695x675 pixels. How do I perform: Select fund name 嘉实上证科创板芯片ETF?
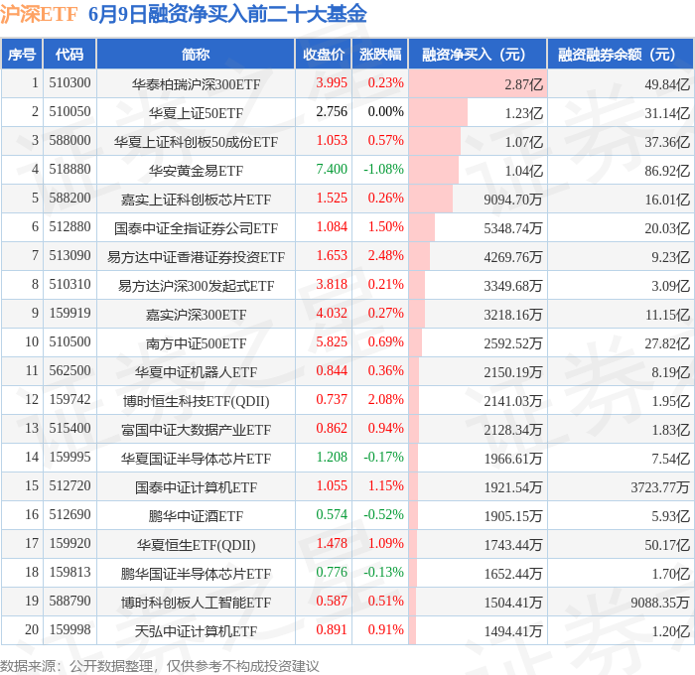click(196, 199)
